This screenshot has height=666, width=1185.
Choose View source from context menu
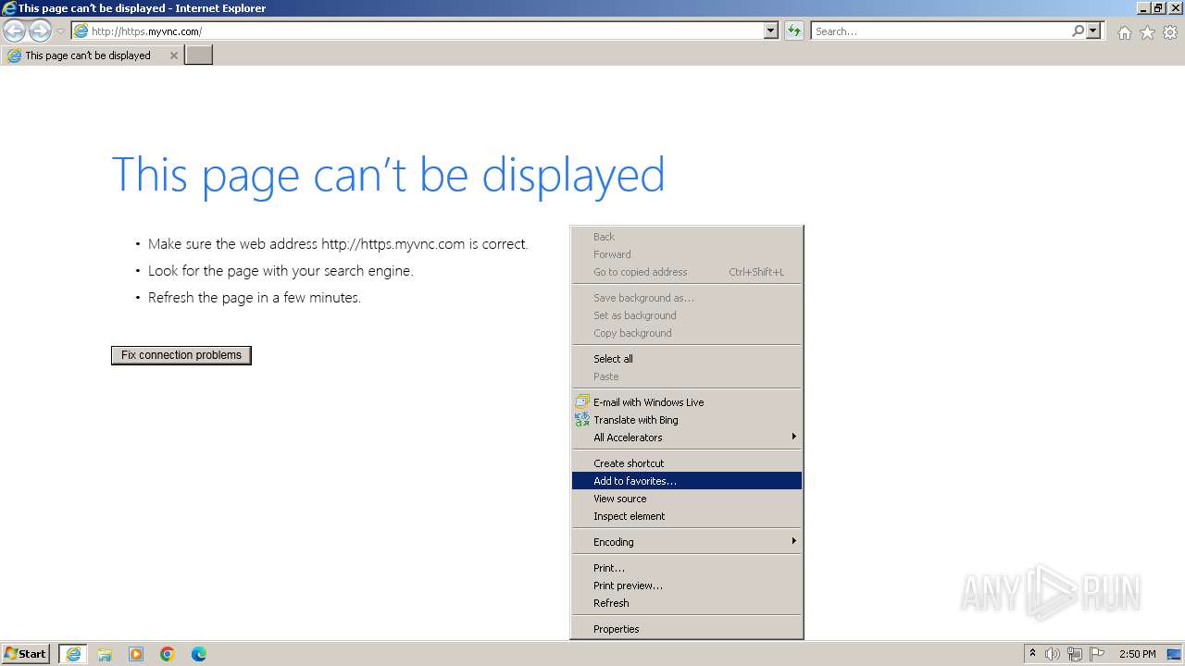coord(687,499)
